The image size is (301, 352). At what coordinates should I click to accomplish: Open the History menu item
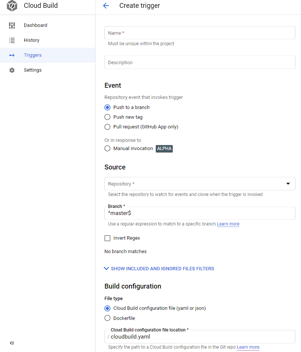[32, 40]
